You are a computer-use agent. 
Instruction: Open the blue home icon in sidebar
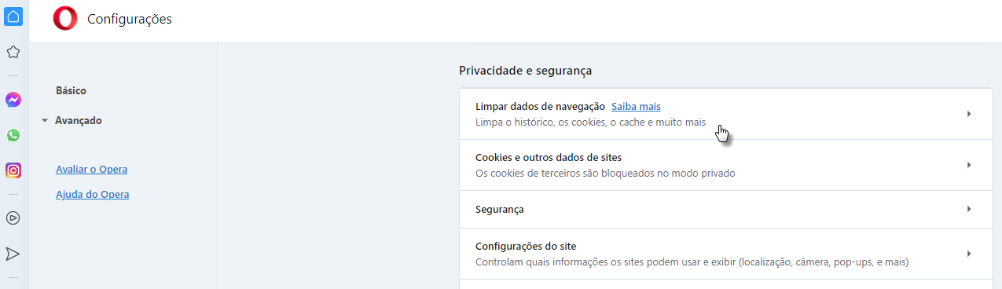(x=13, y=16)
